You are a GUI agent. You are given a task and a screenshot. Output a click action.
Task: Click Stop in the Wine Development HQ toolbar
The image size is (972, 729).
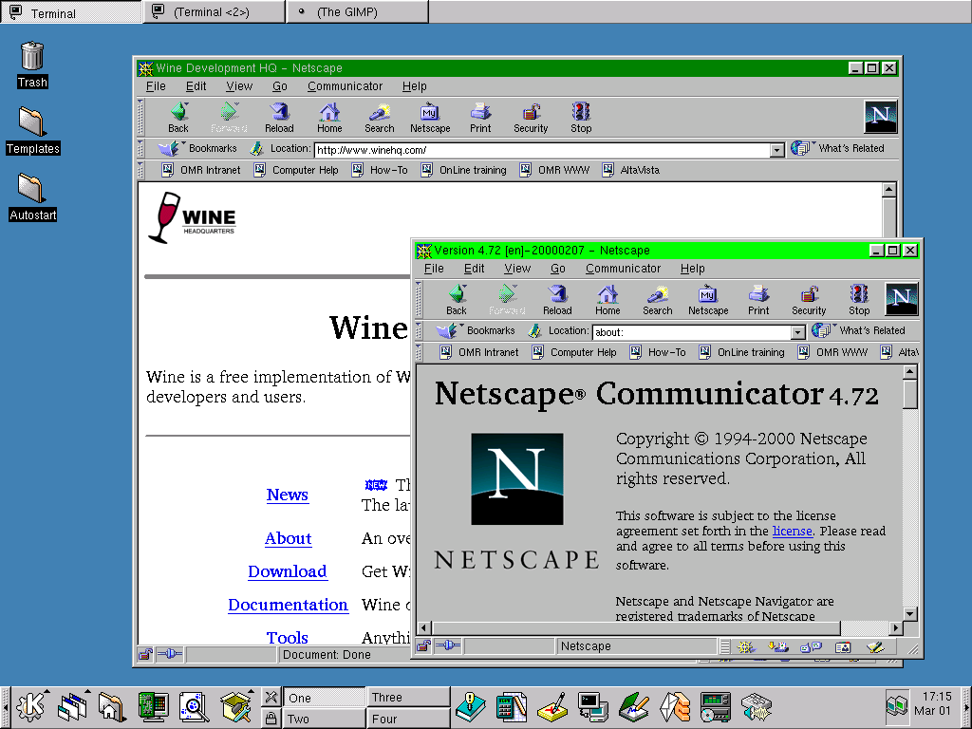(581, 117)
